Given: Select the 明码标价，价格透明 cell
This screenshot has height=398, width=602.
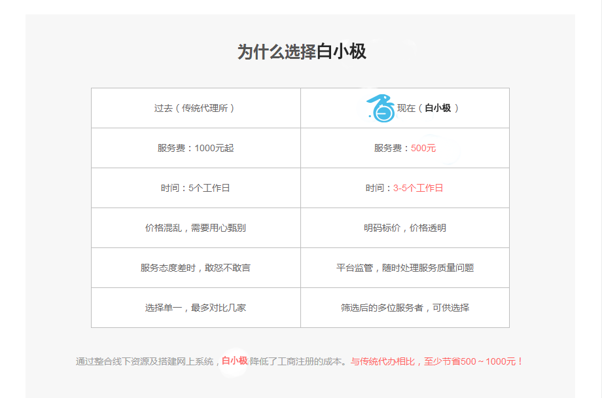Looking at the screenshot, I should [404, 228].
